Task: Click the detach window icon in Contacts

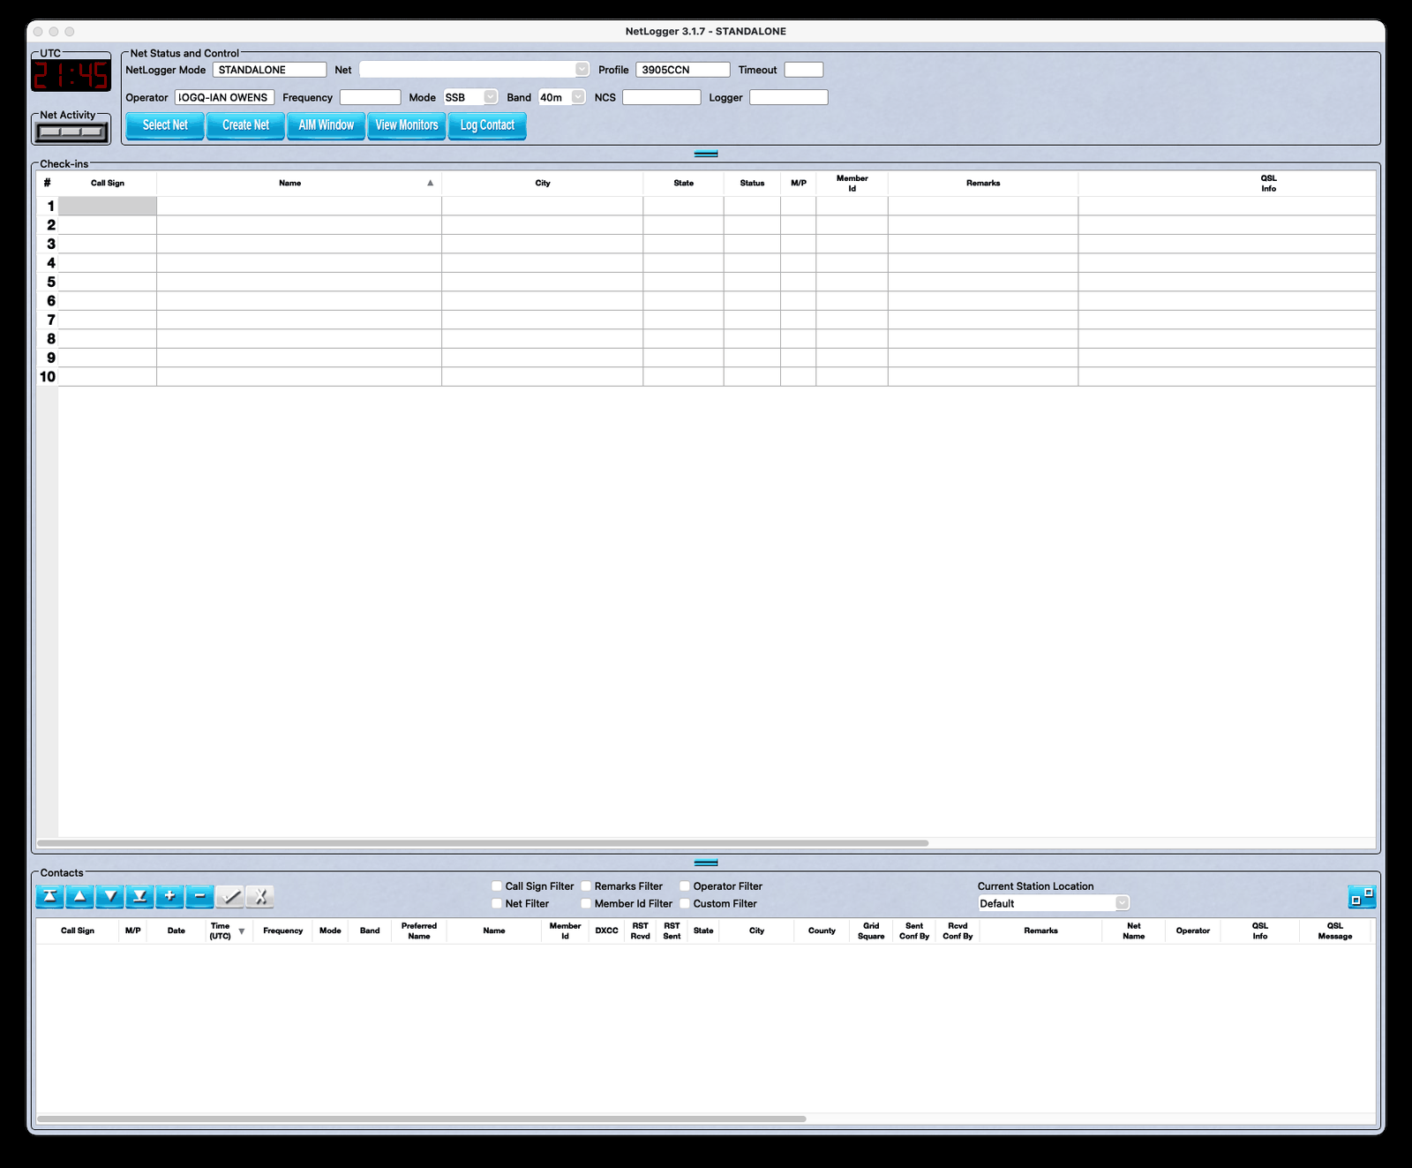Action: coord(1362,897)
